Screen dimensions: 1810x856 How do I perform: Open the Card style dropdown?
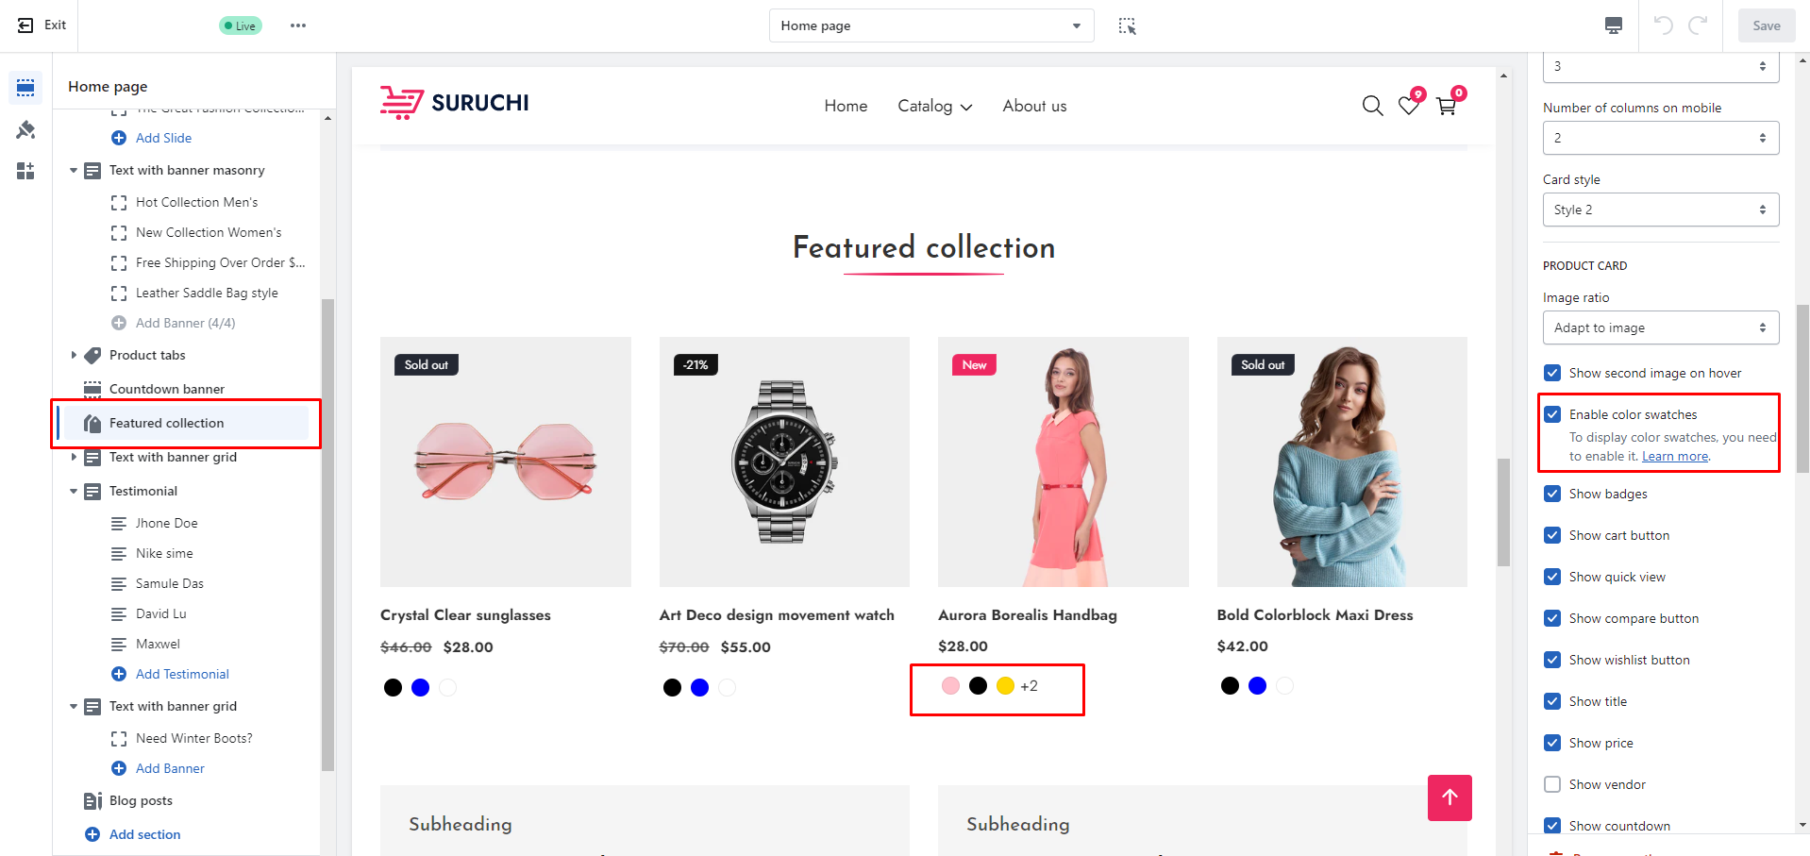[1660, 210]
